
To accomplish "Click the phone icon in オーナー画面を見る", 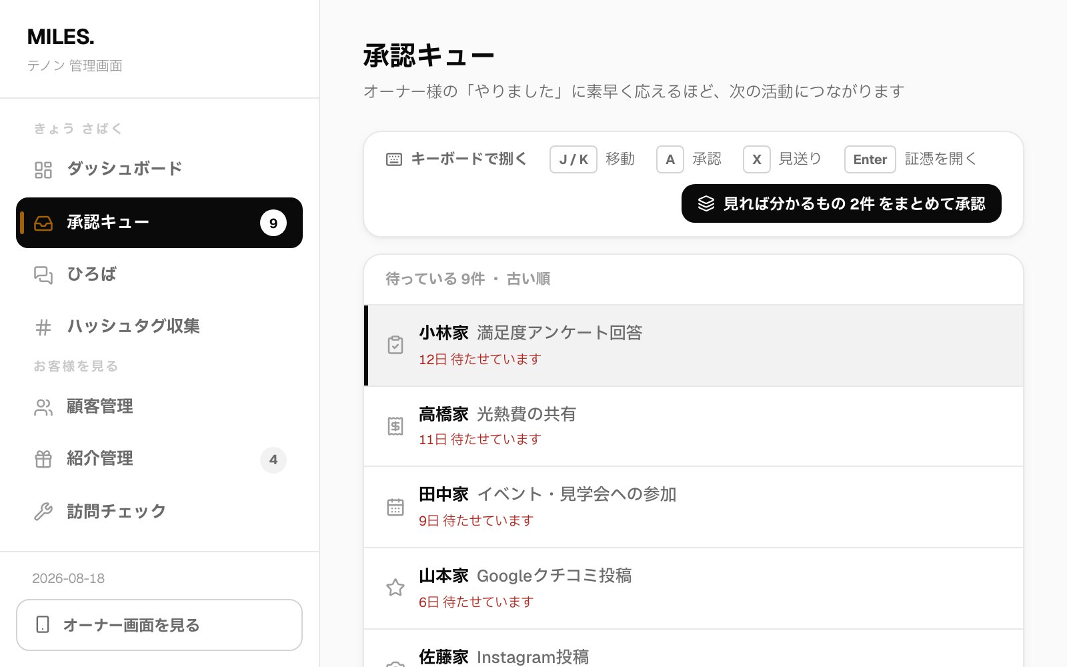I will (x=43, y=625).
